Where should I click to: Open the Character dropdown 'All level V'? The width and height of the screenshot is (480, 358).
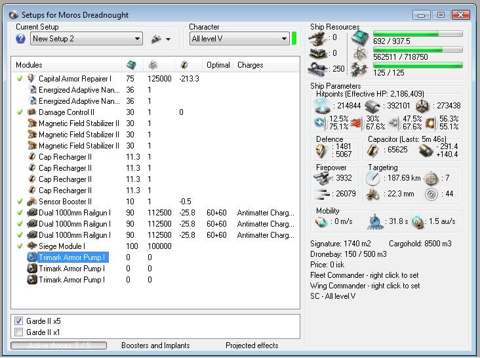[x=239, y=39]
